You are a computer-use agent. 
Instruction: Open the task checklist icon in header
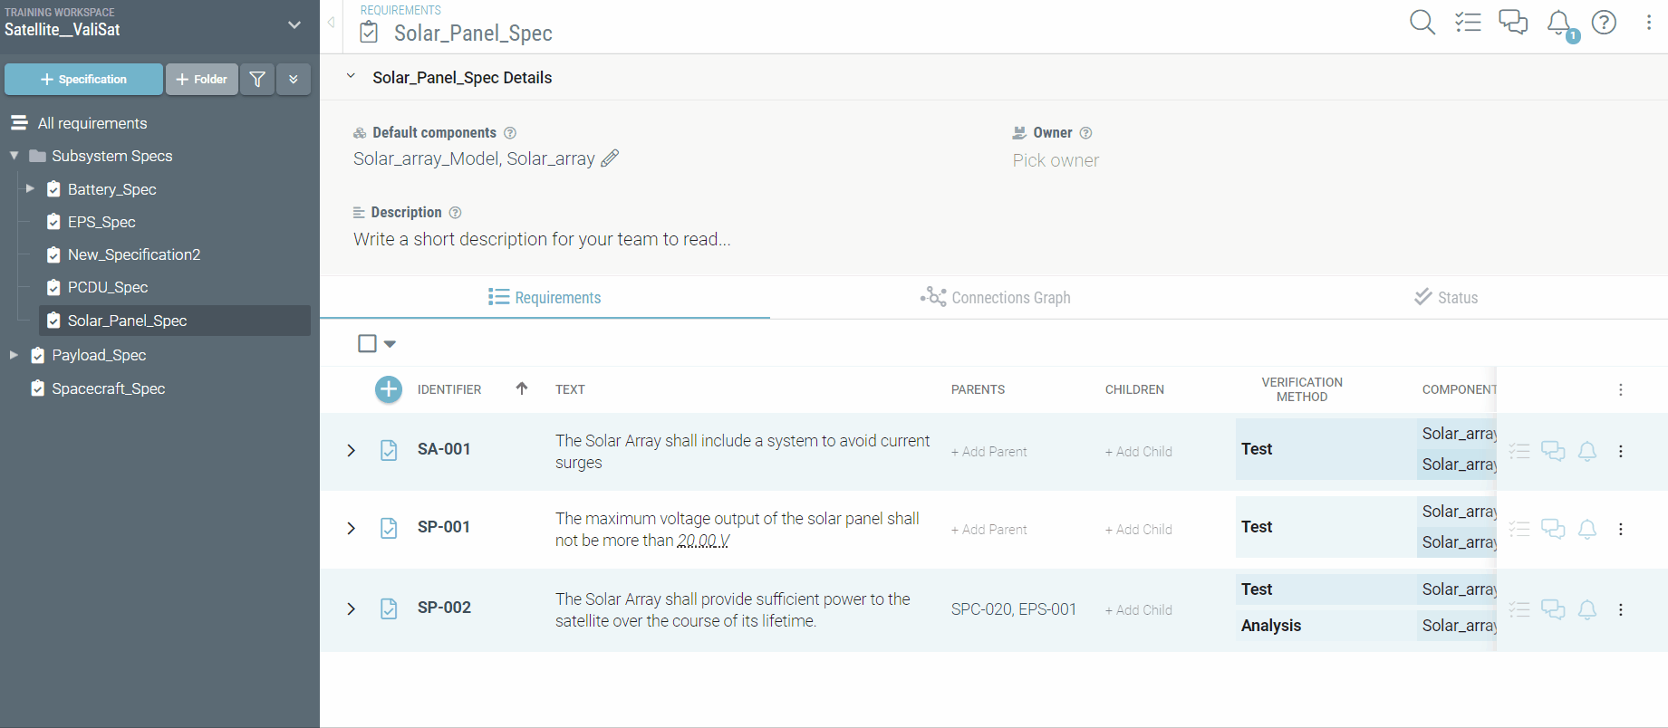point(1468,23)
